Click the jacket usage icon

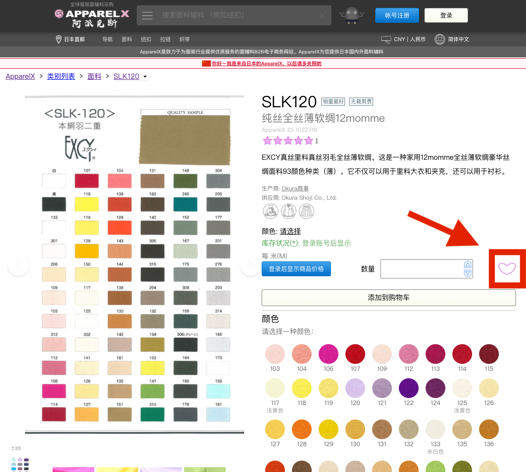pyautogui.click(x=288, y=211)
